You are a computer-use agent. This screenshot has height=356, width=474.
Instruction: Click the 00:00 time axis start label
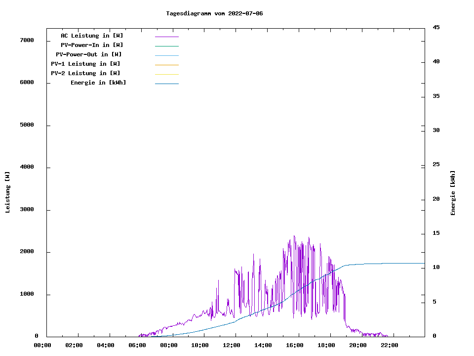42,345
